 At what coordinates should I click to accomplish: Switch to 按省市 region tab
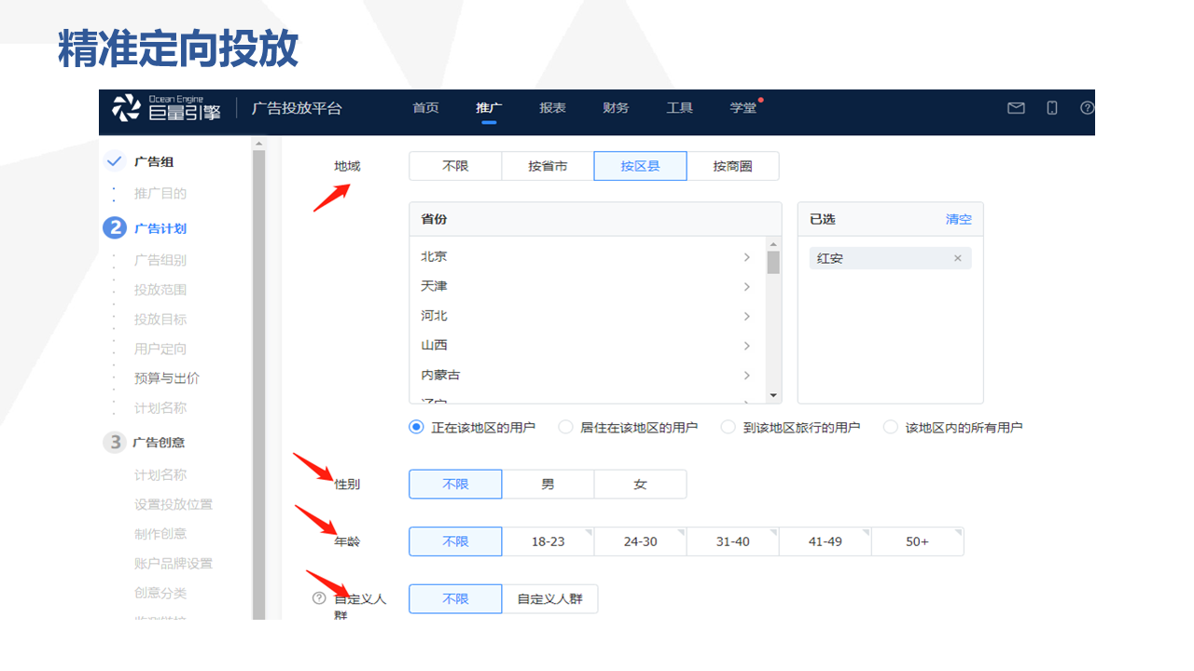coord(548,166)
